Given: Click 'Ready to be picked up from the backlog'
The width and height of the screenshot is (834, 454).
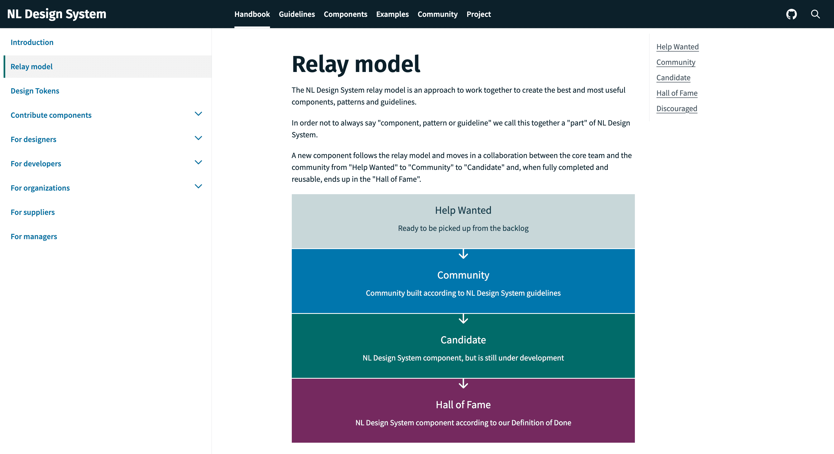Looking at the screenshot, I should tap(463, 228).
